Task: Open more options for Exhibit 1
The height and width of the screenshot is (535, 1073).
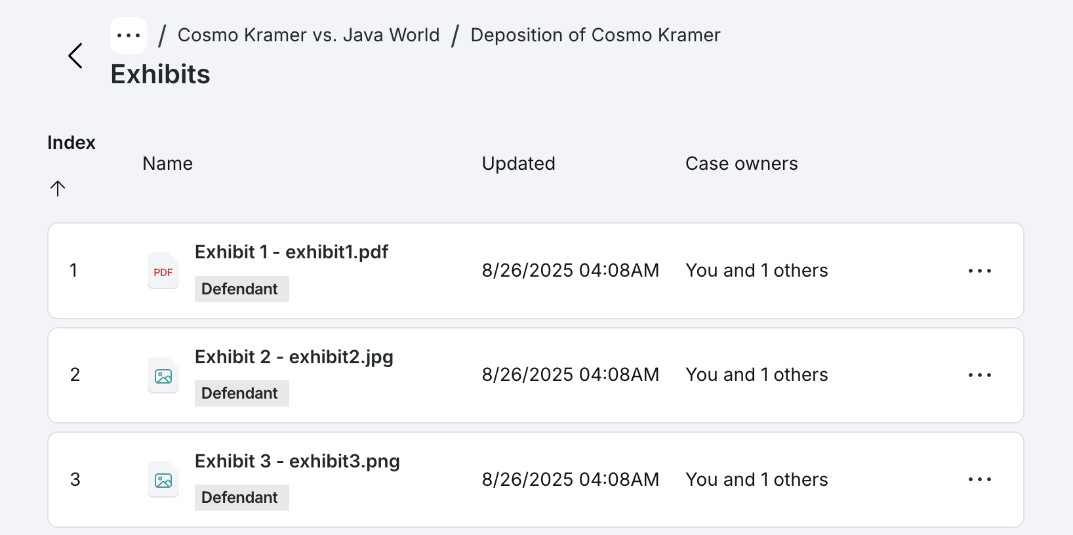Action: click(980, 271)
